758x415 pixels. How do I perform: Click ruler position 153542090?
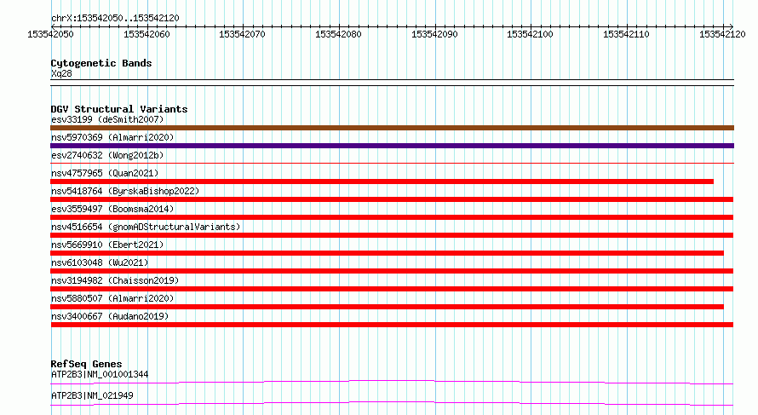434,34
